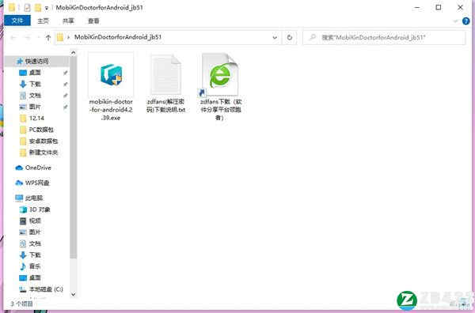
Task: Open 音乐 under 此电脑
Action: pos(35,266)
